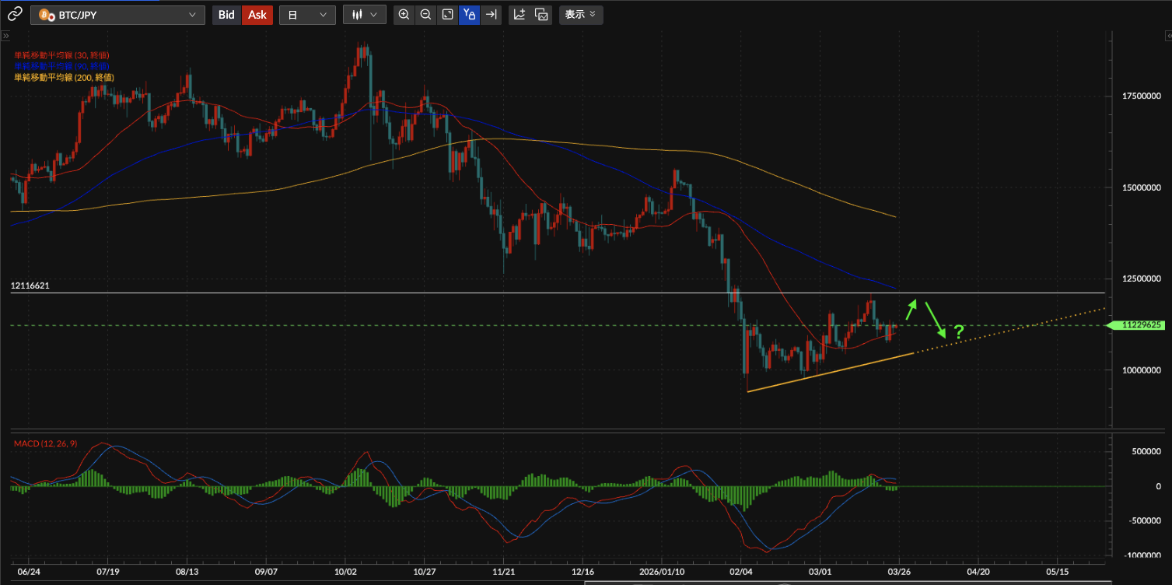Jump to latest candle with arrow icon
Viewport: 1172px width, 585px height.
pyautogui.click(x=491, y=15)
